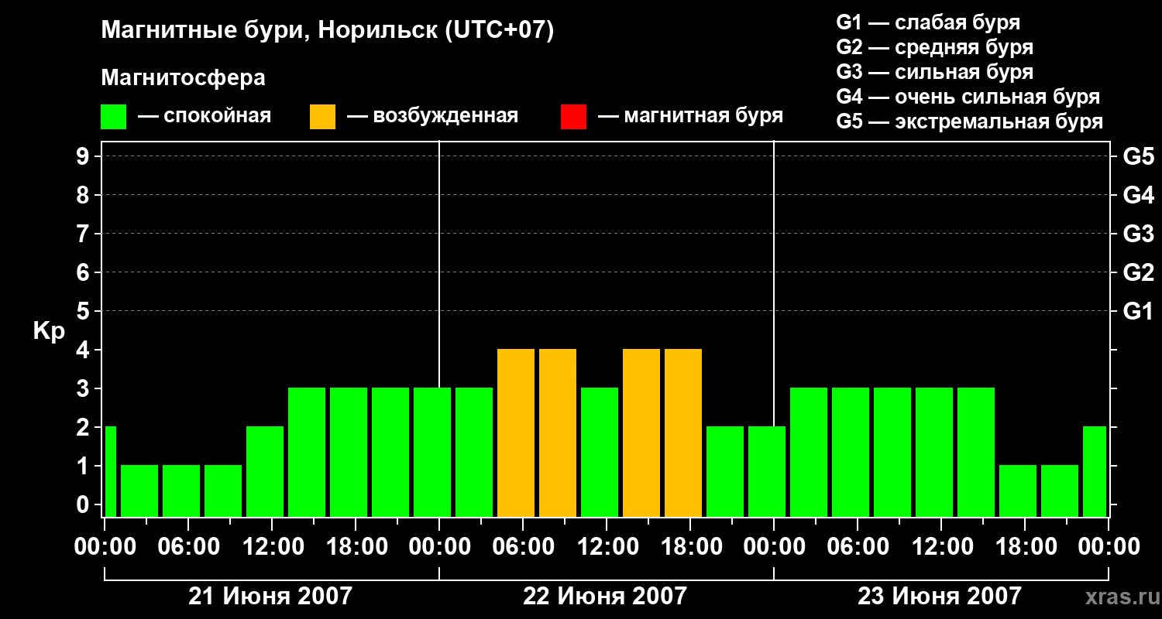Click the green 'спокойная' legend swatch
1162x619 pixels.
114,117
